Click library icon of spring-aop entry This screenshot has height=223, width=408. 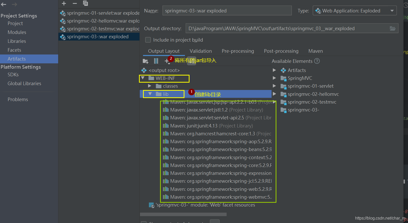[166, 141]
